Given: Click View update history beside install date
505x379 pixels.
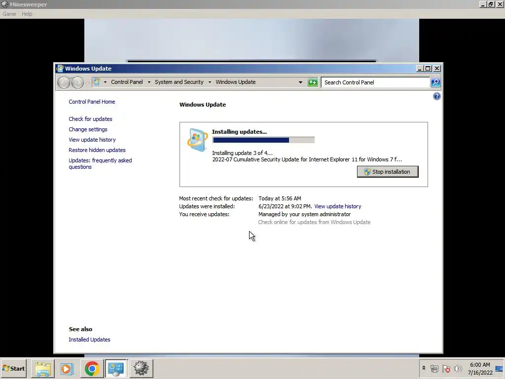Looking at the screenshot, I should (x=337, y=206).
